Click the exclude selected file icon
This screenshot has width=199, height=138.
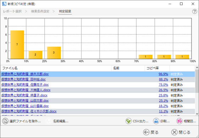pos(5,121)
